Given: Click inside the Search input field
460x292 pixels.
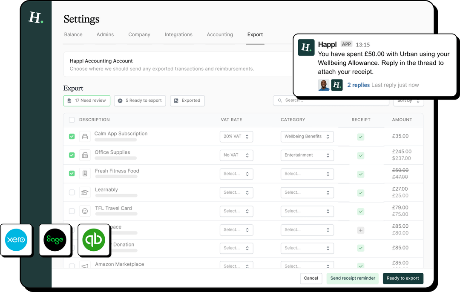Looking at the screenshot, I should [331, 100].
